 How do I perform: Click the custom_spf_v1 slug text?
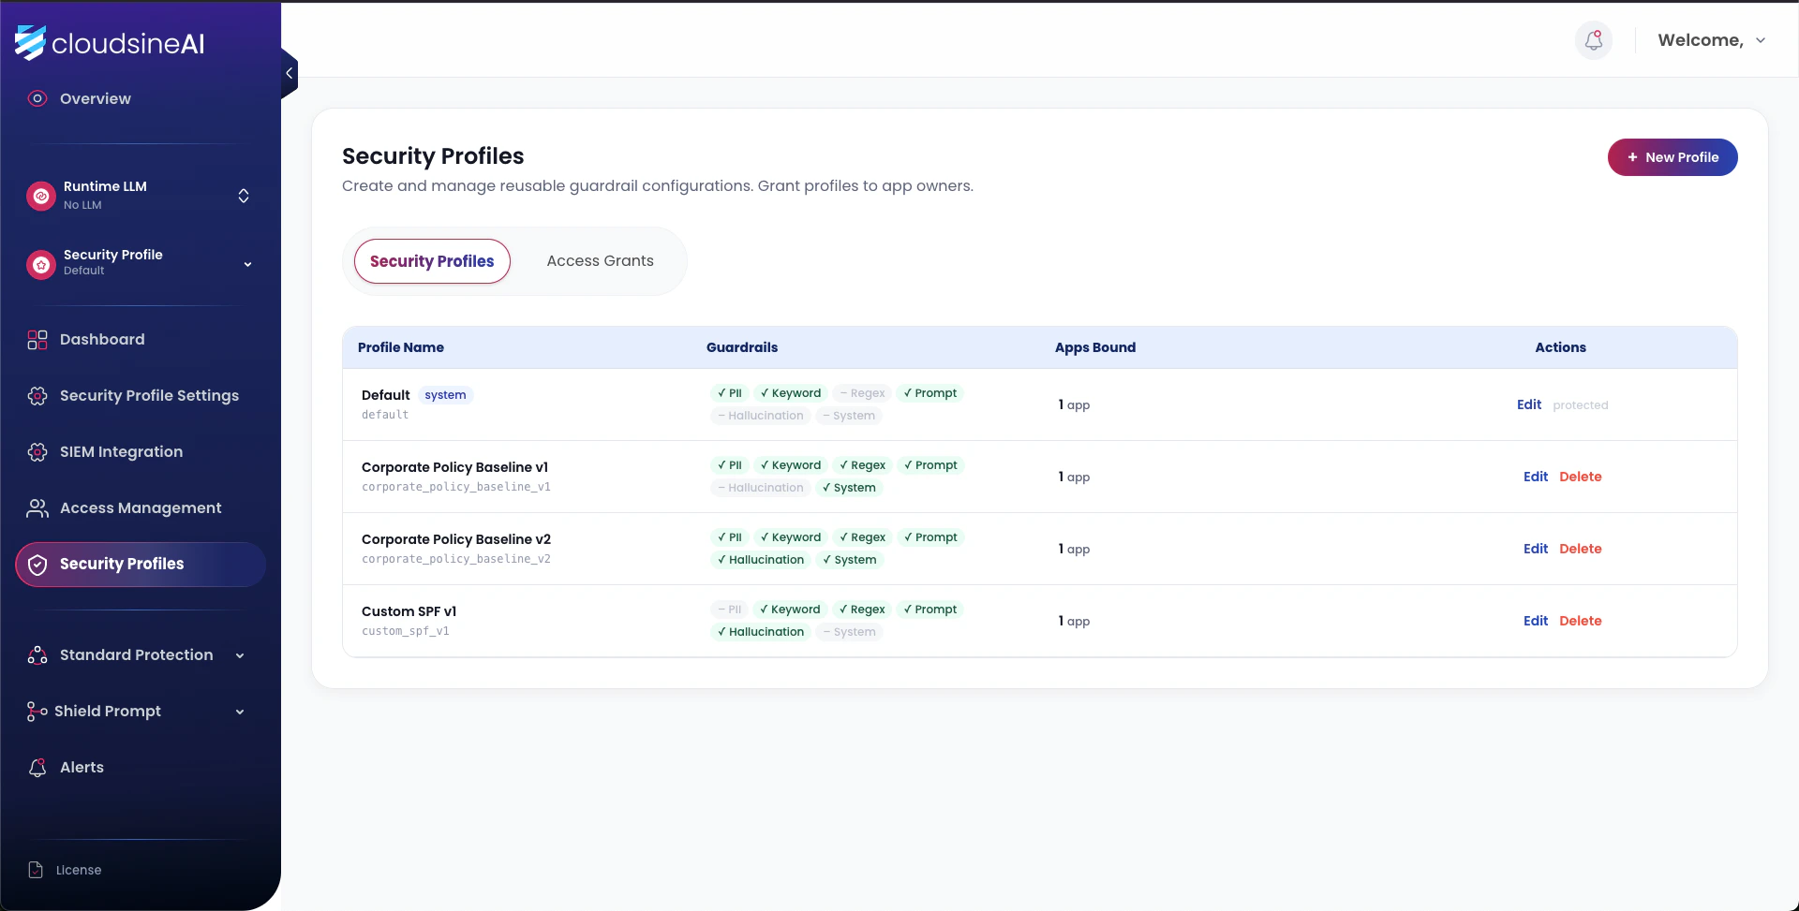(x=406, y=631)
